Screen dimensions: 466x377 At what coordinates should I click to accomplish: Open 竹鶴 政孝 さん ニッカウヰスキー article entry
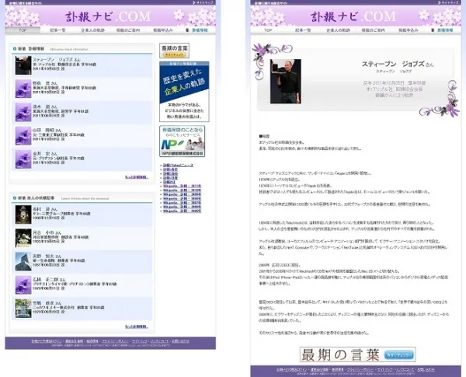82,309
